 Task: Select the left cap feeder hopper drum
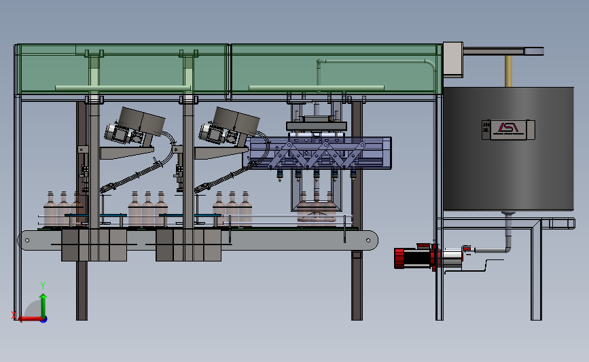pos(142,121)
